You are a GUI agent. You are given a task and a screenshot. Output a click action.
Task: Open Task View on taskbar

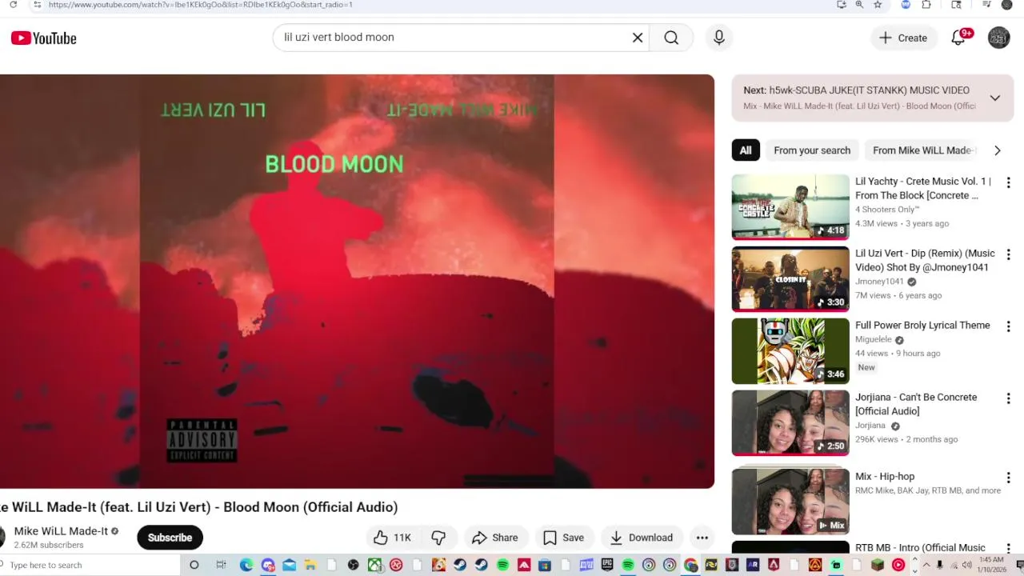tap(221, 565)
